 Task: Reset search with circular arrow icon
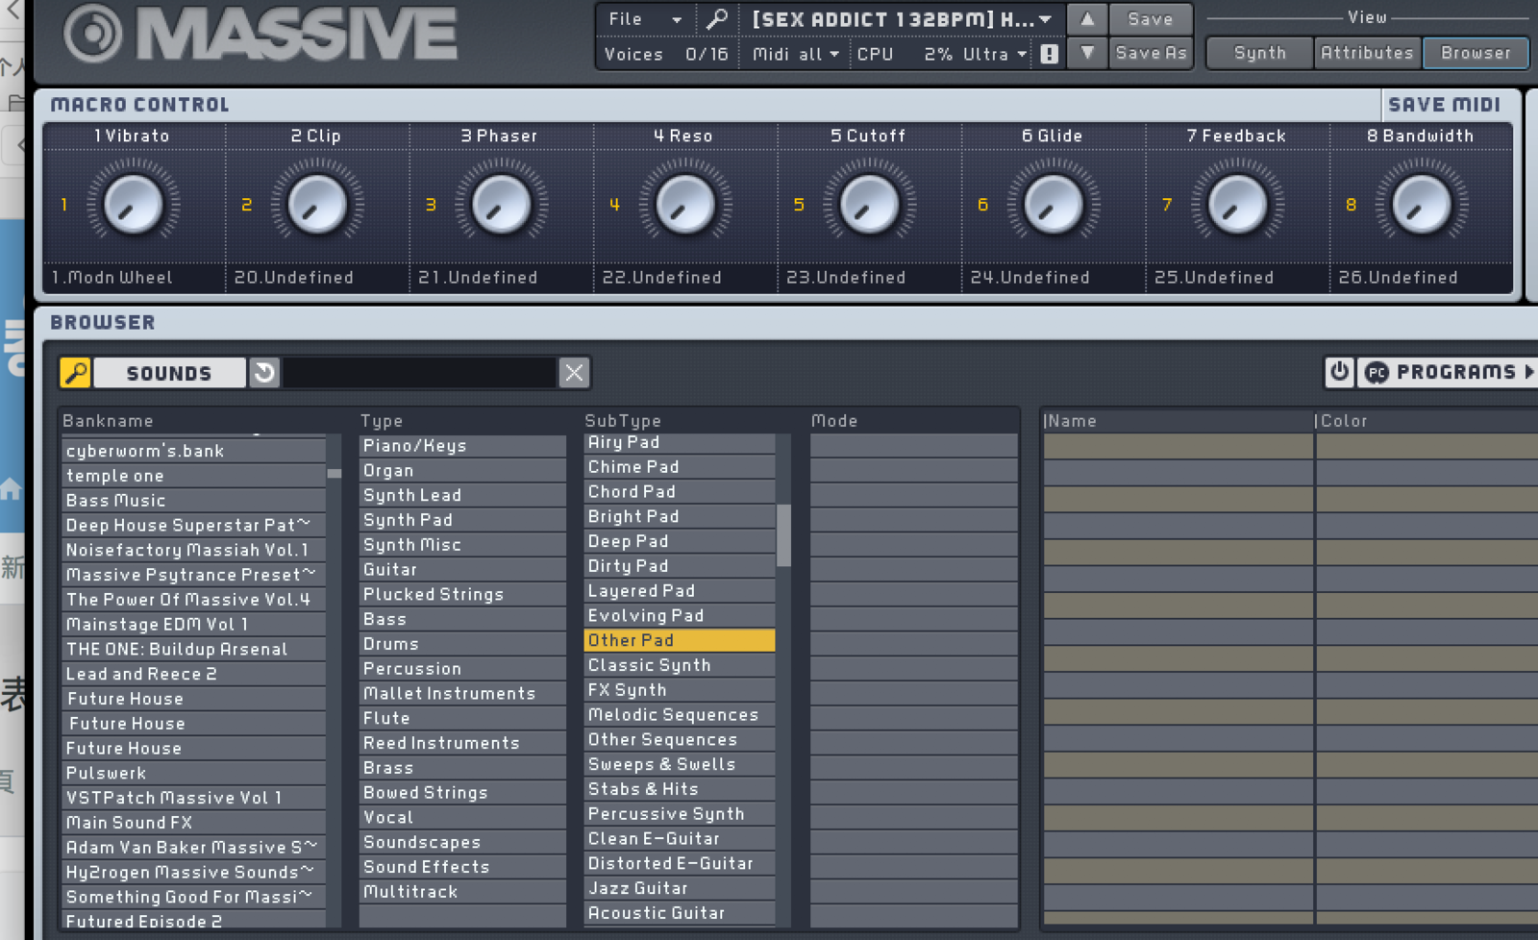(x=264, y=373)
